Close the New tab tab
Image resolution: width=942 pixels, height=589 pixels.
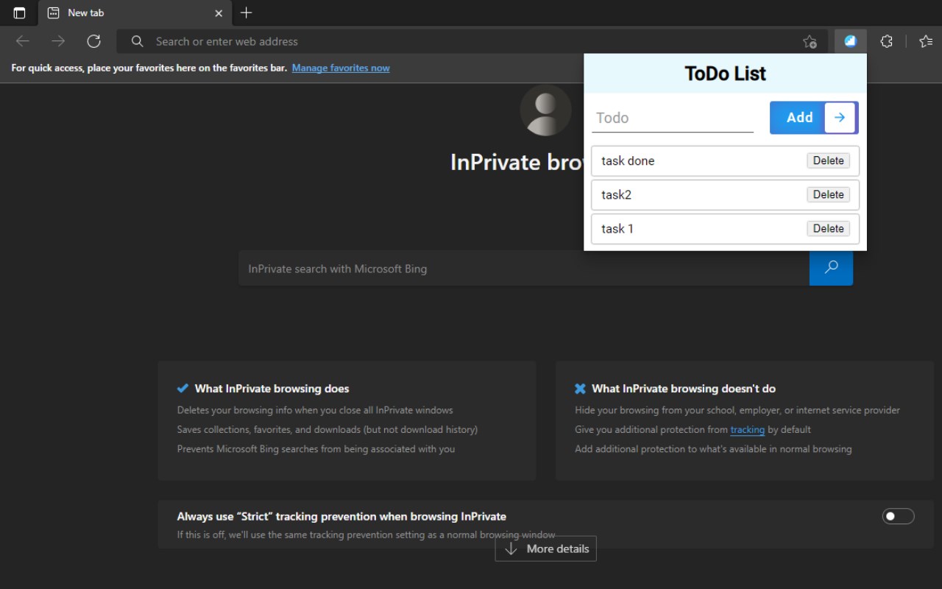219,13
